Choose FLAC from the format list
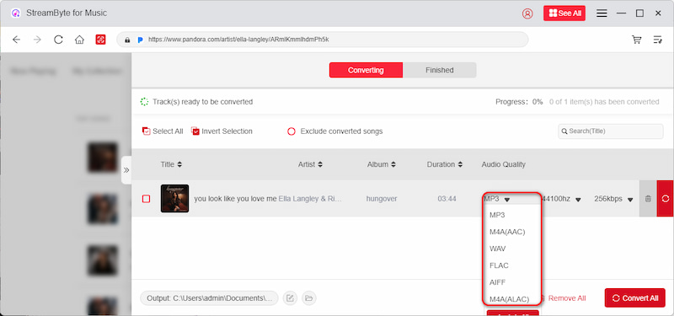The width and height of the screenshot is (674, 316). 499,265
